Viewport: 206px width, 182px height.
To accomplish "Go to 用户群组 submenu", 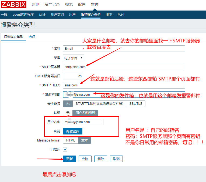I will point(57,15).
